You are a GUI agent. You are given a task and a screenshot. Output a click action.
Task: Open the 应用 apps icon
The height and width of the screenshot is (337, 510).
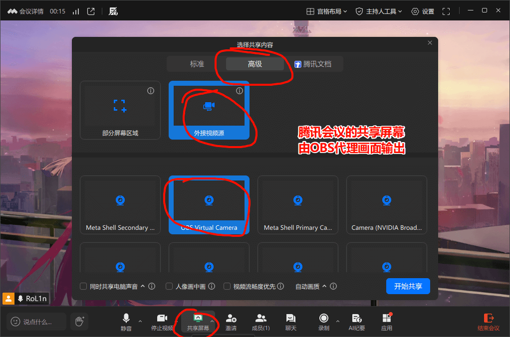(x=387, y=322)
